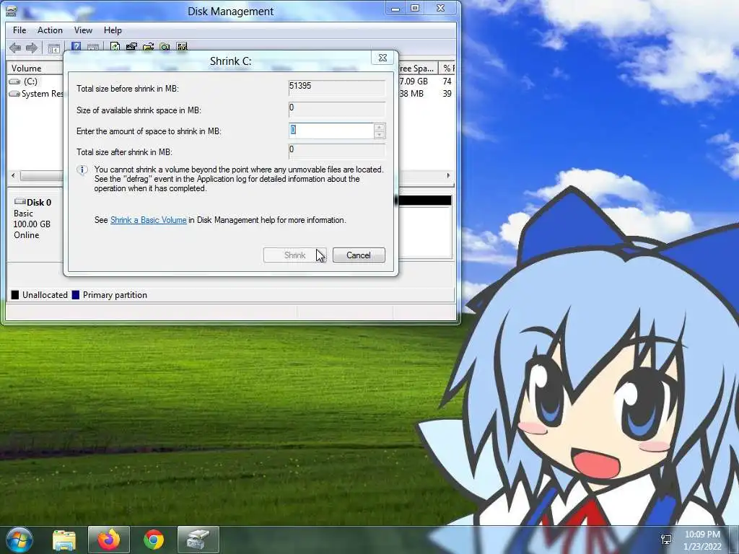Click the volume list's right scroll arrow
This screenshot has height=554, width=739.
click(x=447, y=176)
